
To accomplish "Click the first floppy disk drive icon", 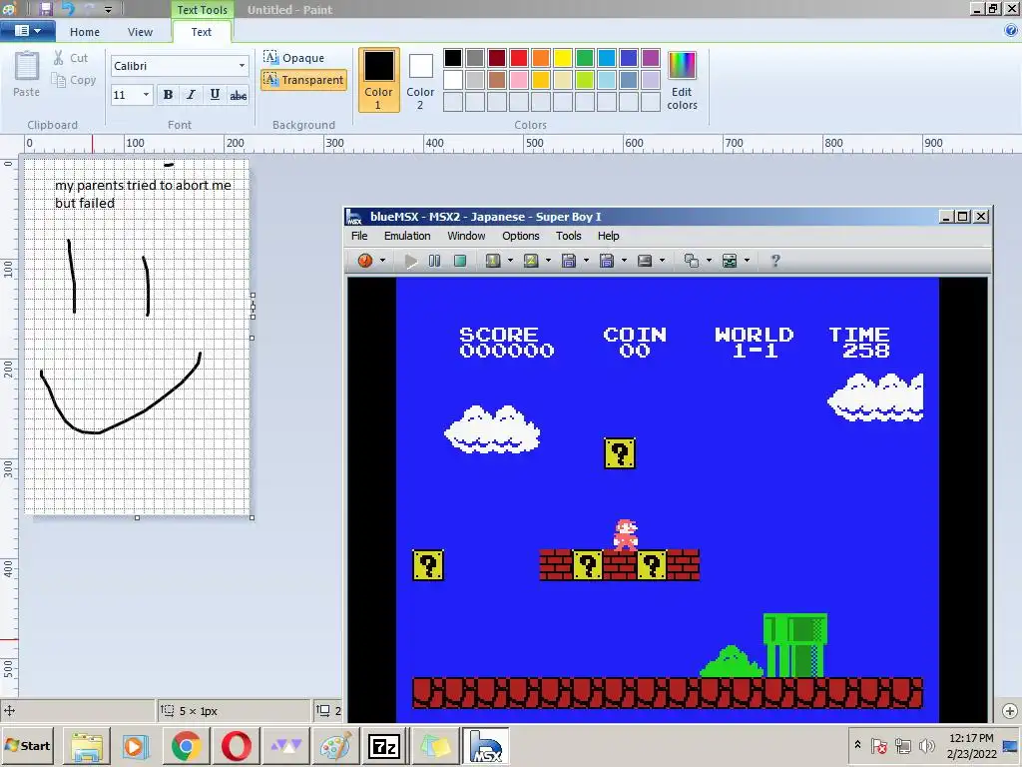I will [568, 261].
